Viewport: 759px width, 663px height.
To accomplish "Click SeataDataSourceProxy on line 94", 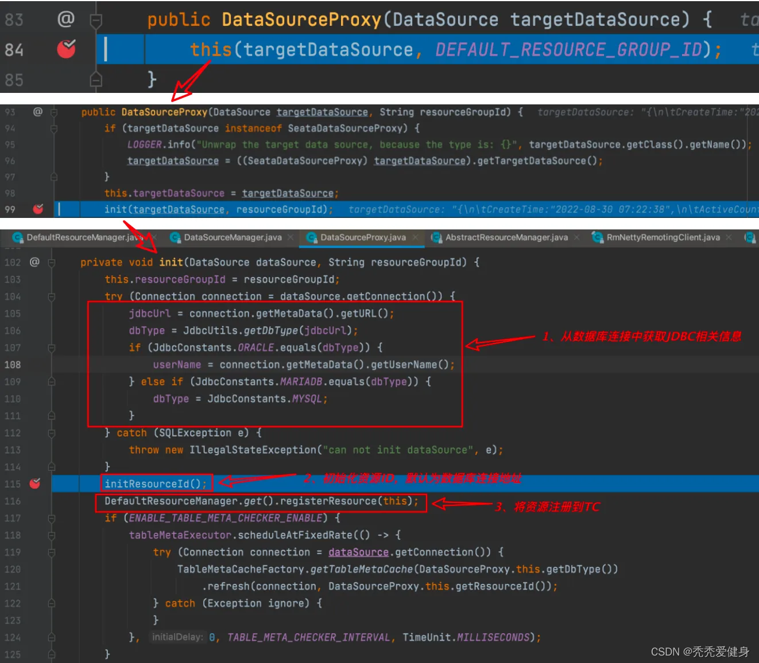I will [345, 128].
